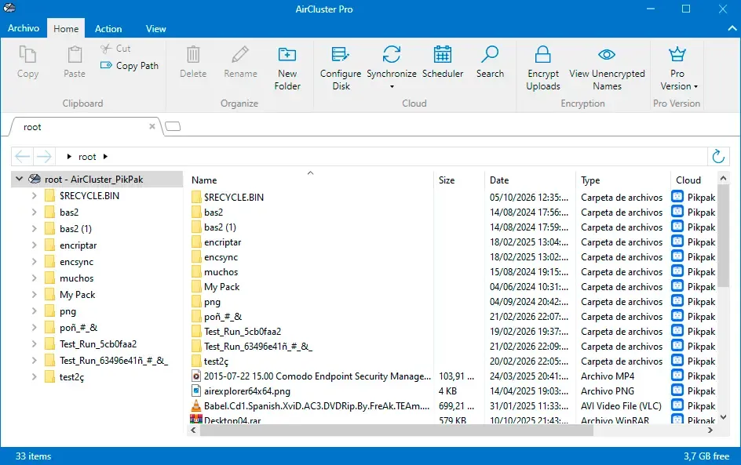This screenshot has height=465, width=741.
Task: Select bas2 folder in the file list
Action: tap(214, 212)
